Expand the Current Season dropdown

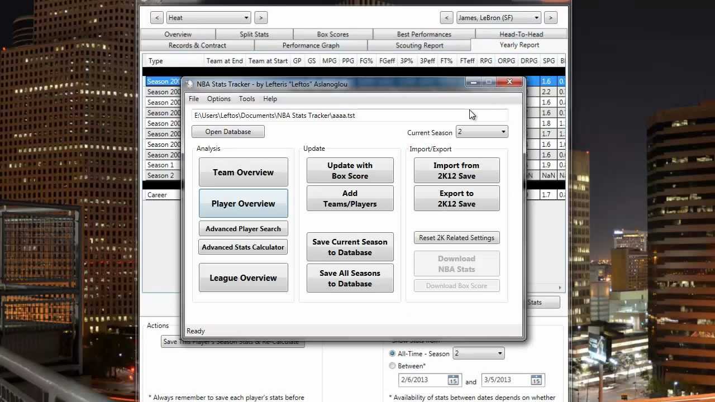pyautogui.click(x=482, y=132)
